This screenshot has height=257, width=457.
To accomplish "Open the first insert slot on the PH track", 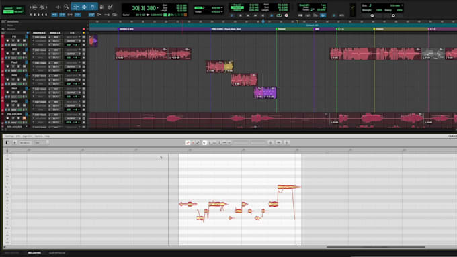I will pos(40,37).
